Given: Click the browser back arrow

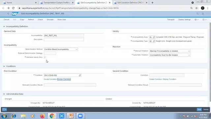Looking at the screenshot, I should 3,8.
